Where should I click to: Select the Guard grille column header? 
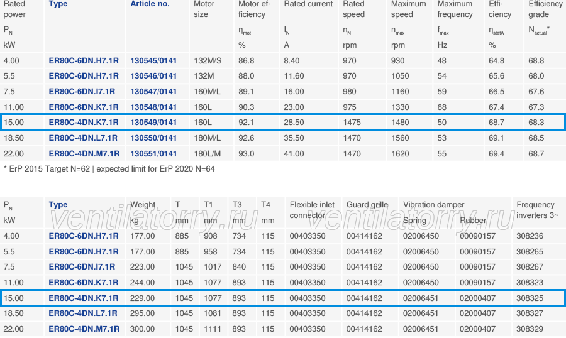[x=367, y=205]
